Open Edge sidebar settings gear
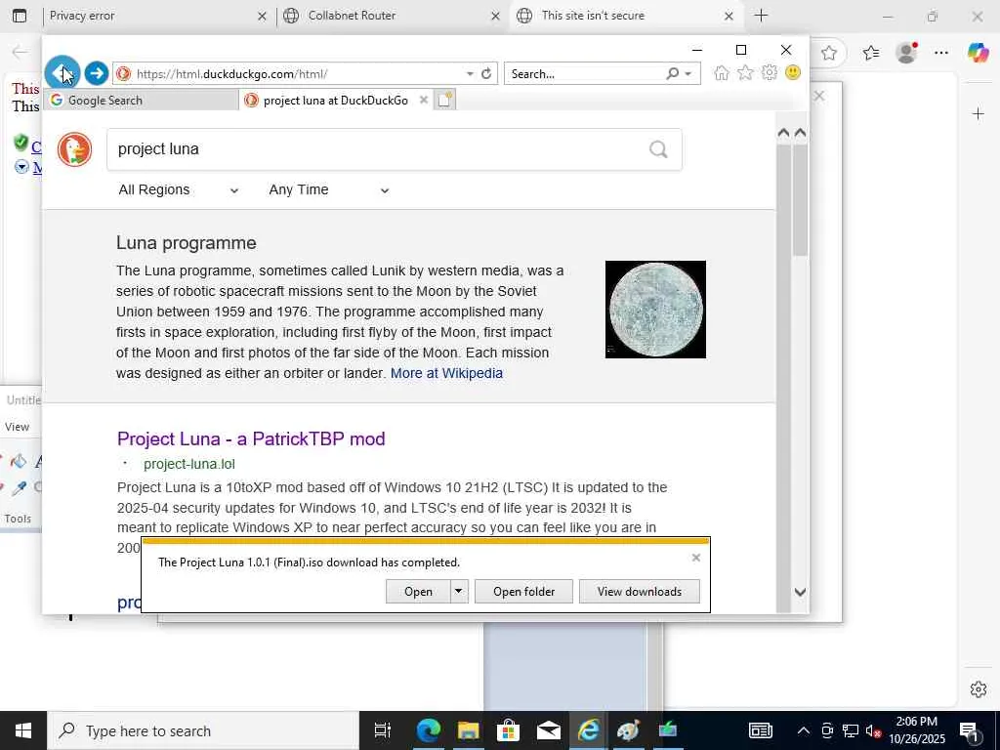Screen dimensions: 1000x750 [x=979, y=689]
